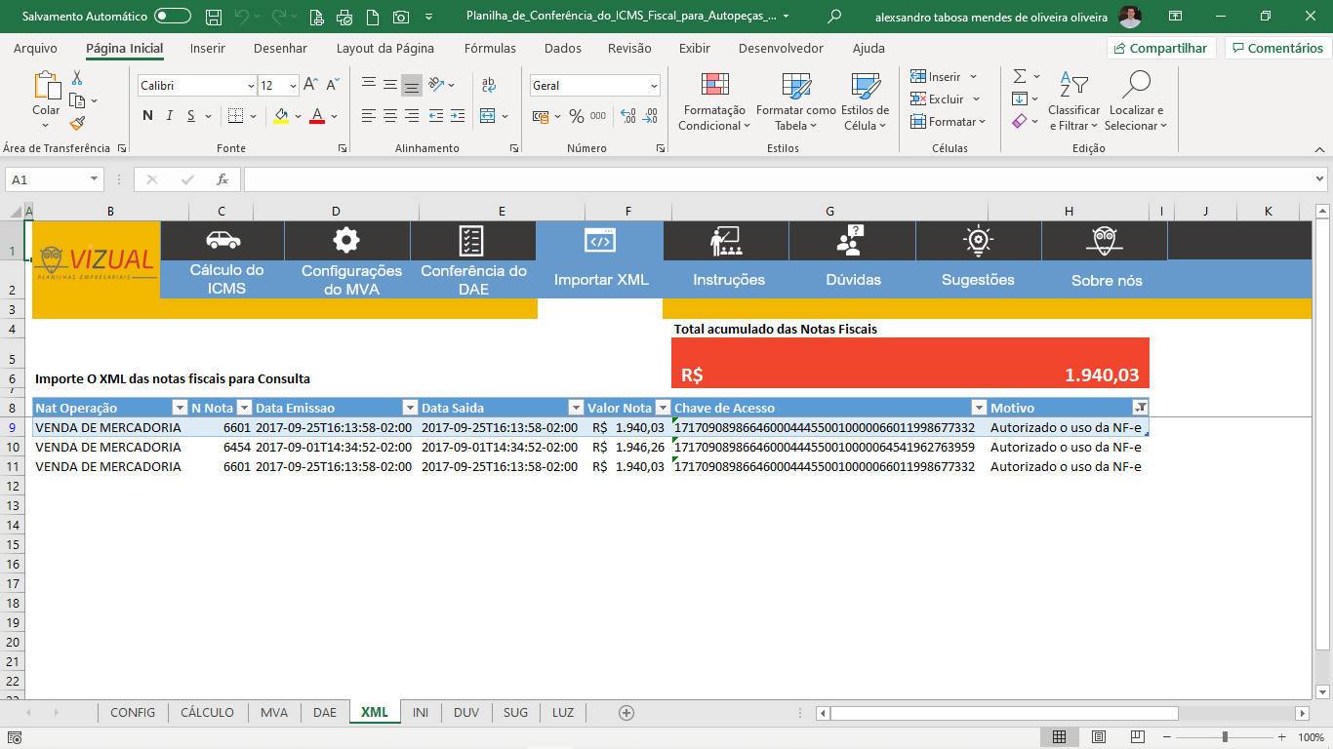This screenshot has height=749, width=1333.
Task: Toggle Italic formatting (I)
Action: click(x=169, y=115)
